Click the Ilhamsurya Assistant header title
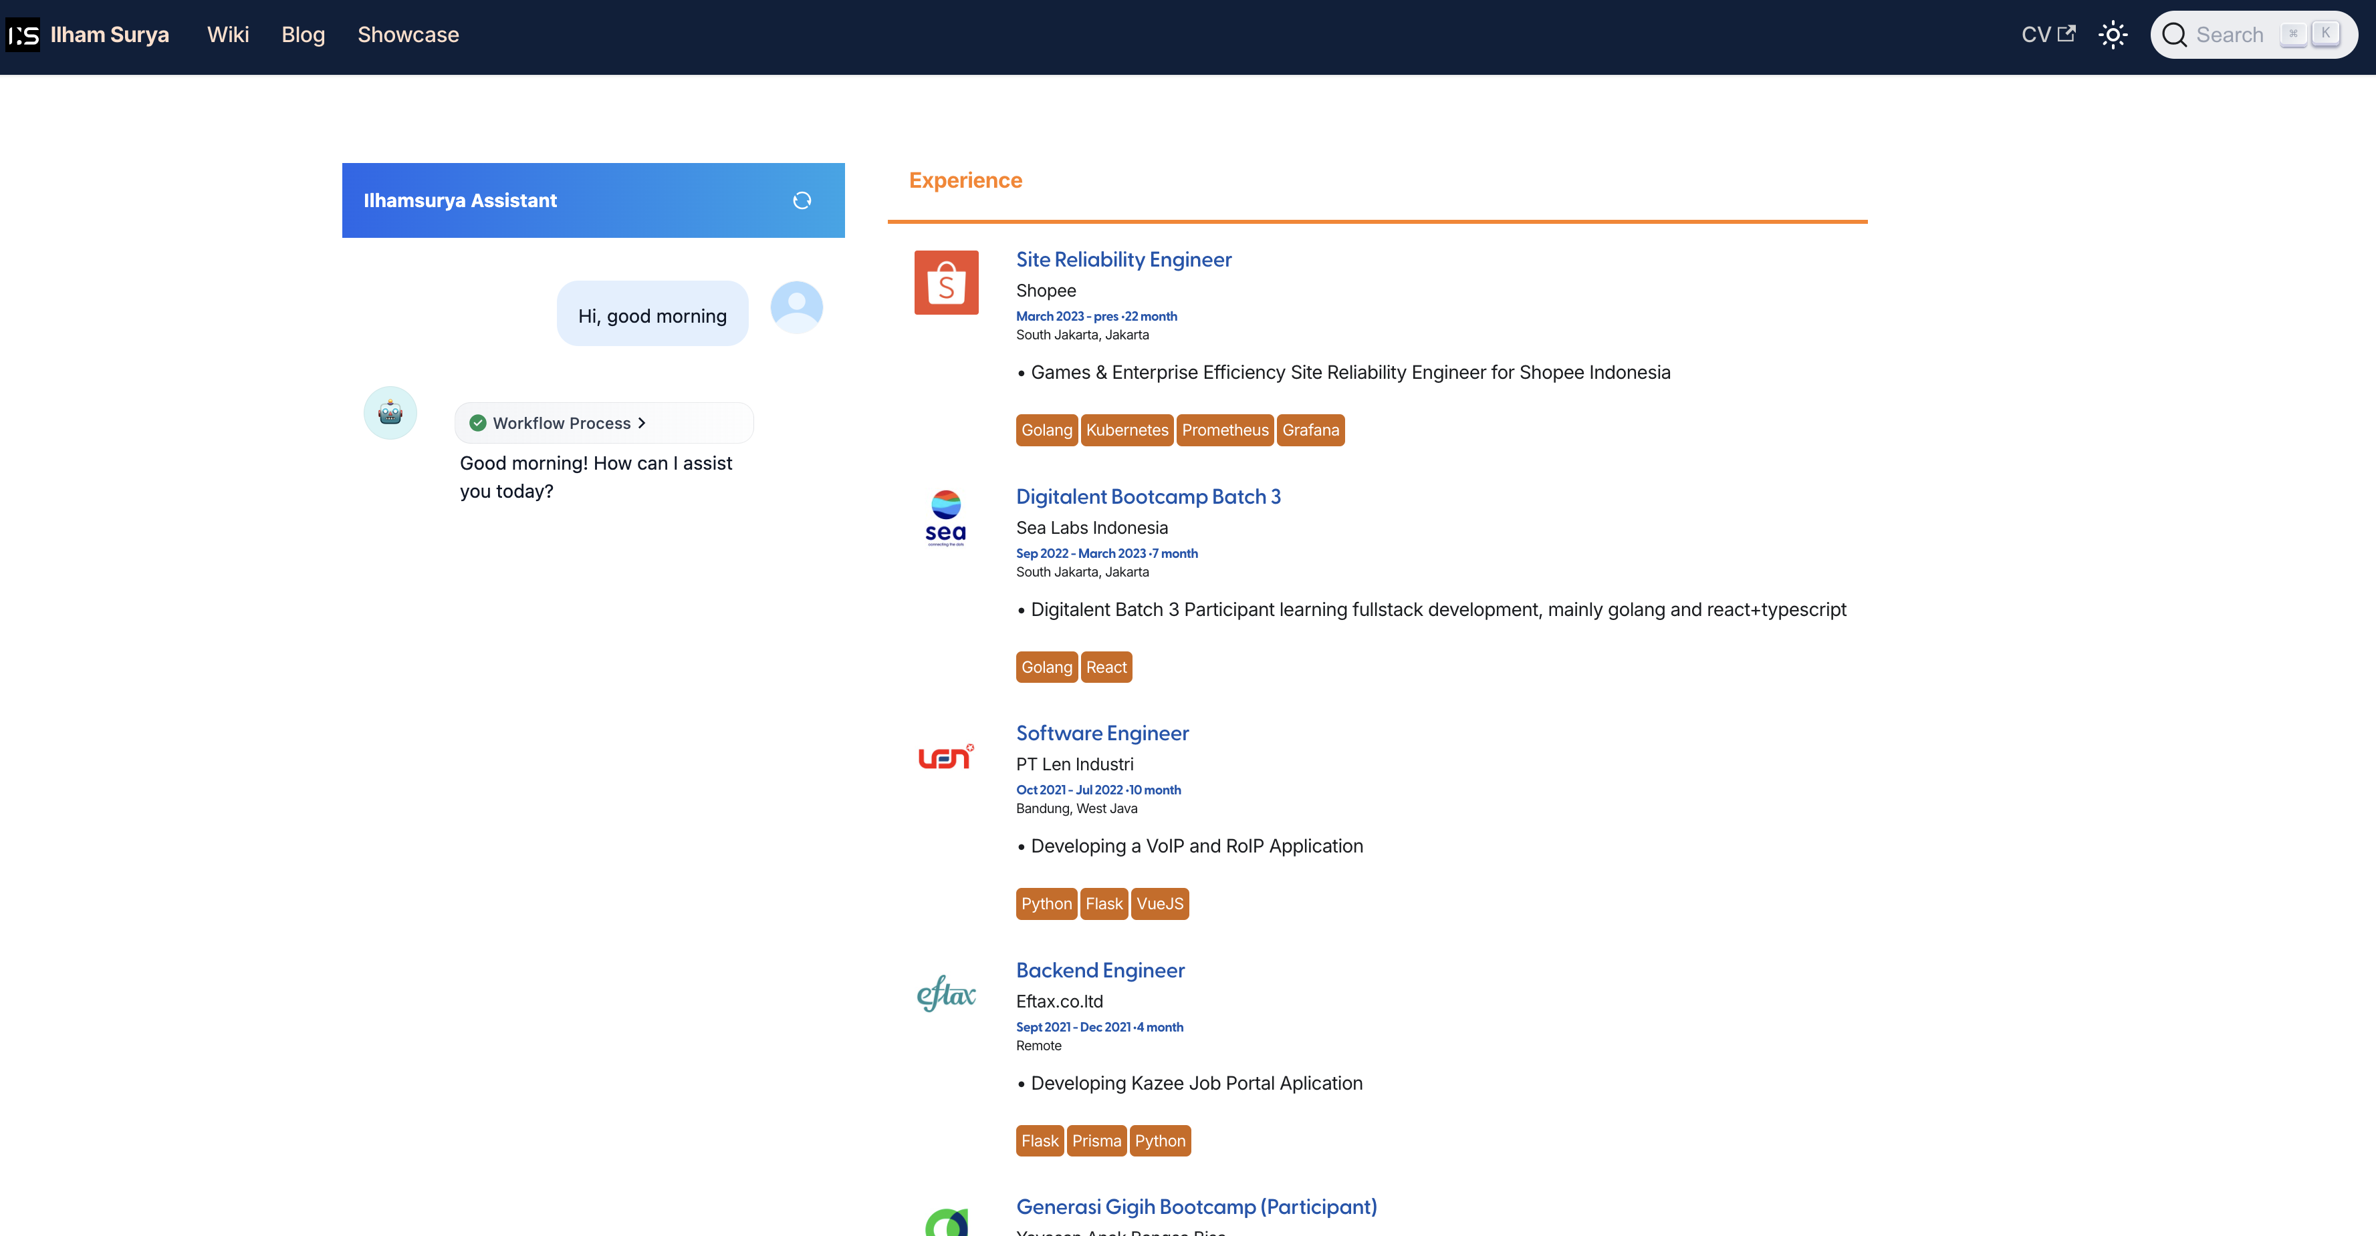Image resolution: width=2376 pixels, height=1236 pixels. tap(460, 201)
